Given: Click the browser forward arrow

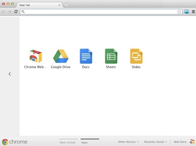Looking at the screenshot, I should coord(10,12).
